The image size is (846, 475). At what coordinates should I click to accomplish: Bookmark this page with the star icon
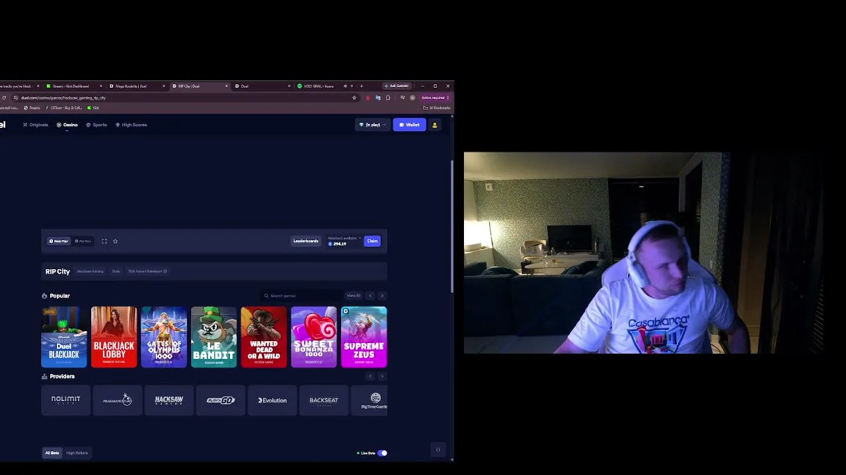pos(354,98)
